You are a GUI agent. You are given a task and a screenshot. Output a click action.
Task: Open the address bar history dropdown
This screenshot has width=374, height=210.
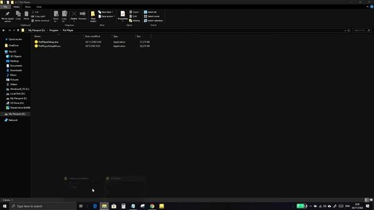[345, 30]
